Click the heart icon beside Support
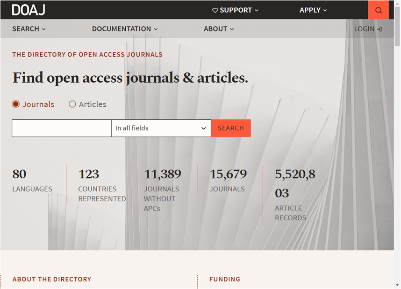The height and width of the screenshot is (289, 401). point(215,10)
